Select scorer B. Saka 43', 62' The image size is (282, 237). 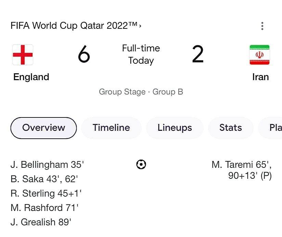tap(44, 179)
